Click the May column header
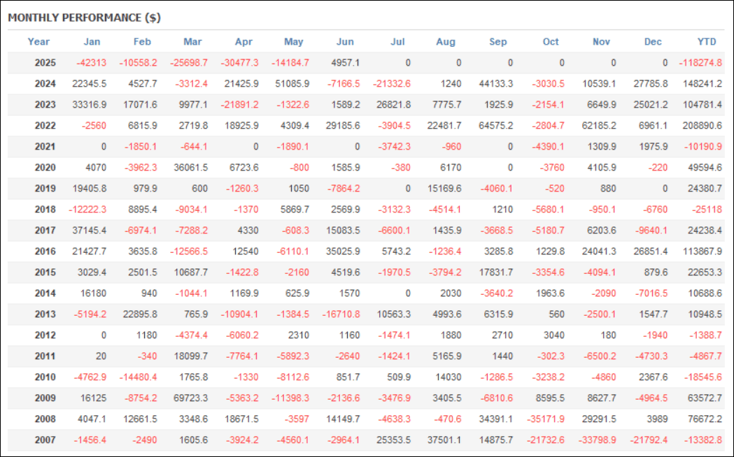This screenshot has width=734, height=457. click(294, 42)
